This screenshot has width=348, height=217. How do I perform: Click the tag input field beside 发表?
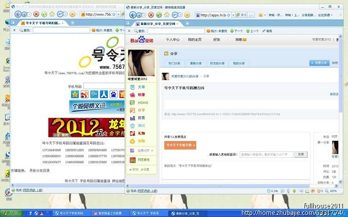coord(267,154)
